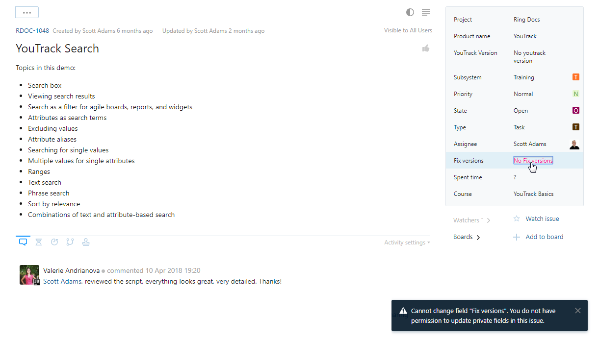Open the Activity settings dropdown
Viewport: 599px width, 339px height.
[x=407, y=242]
